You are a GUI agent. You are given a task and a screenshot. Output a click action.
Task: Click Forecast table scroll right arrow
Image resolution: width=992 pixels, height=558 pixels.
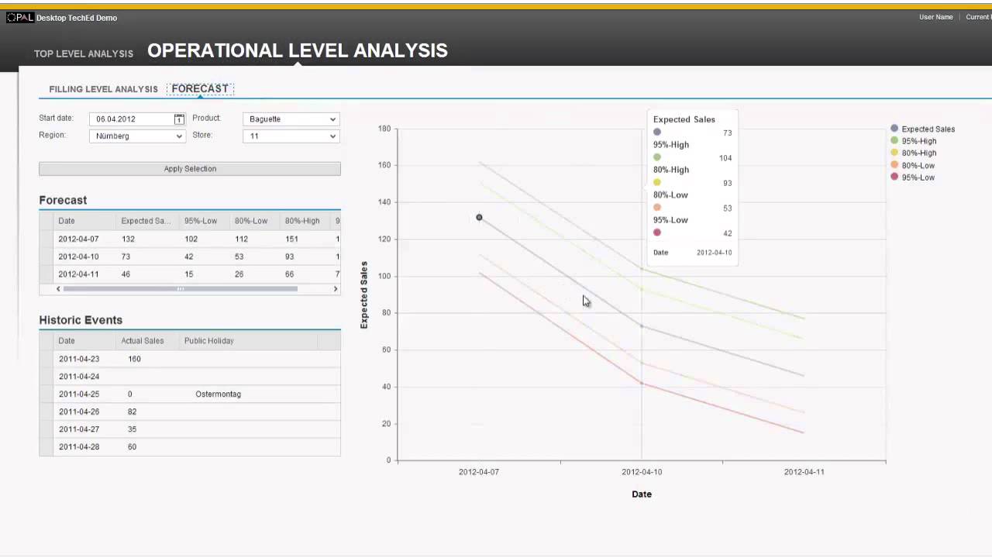coord(336,289)
